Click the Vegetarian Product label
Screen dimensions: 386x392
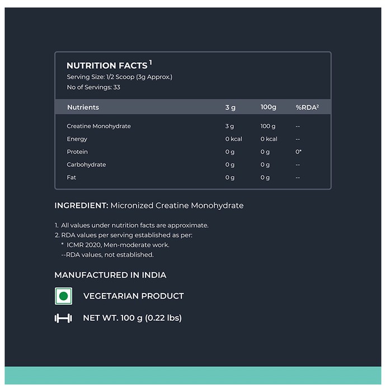[x=134, y=296]
